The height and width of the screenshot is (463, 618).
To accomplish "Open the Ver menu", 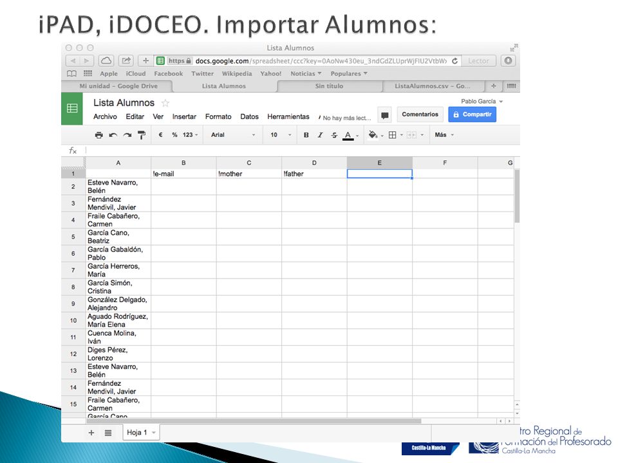I will pyautogui.click(x=158, y=116).
